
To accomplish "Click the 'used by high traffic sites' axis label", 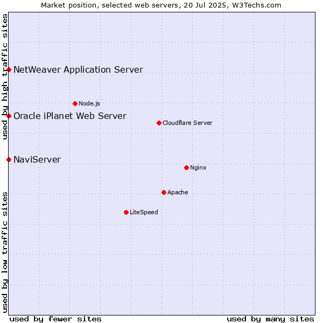I will pos(5,76).
